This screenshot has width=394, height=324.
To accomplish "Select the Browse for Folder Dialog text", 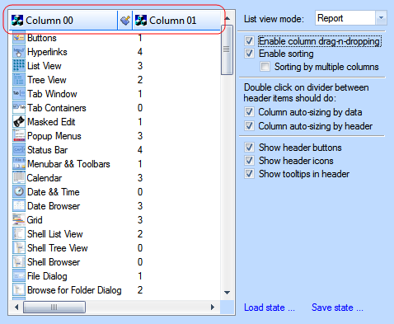I will (x=74, y=290).
